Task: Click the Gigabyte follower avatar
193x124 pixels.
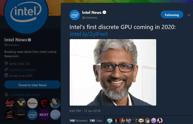Action: 21,115
